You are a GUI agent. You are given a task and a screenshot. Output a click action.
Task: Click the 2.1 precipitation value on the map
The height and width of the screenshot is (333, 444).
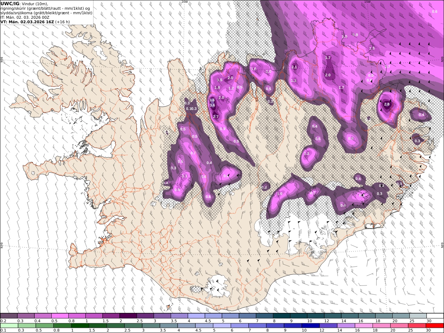294,67
